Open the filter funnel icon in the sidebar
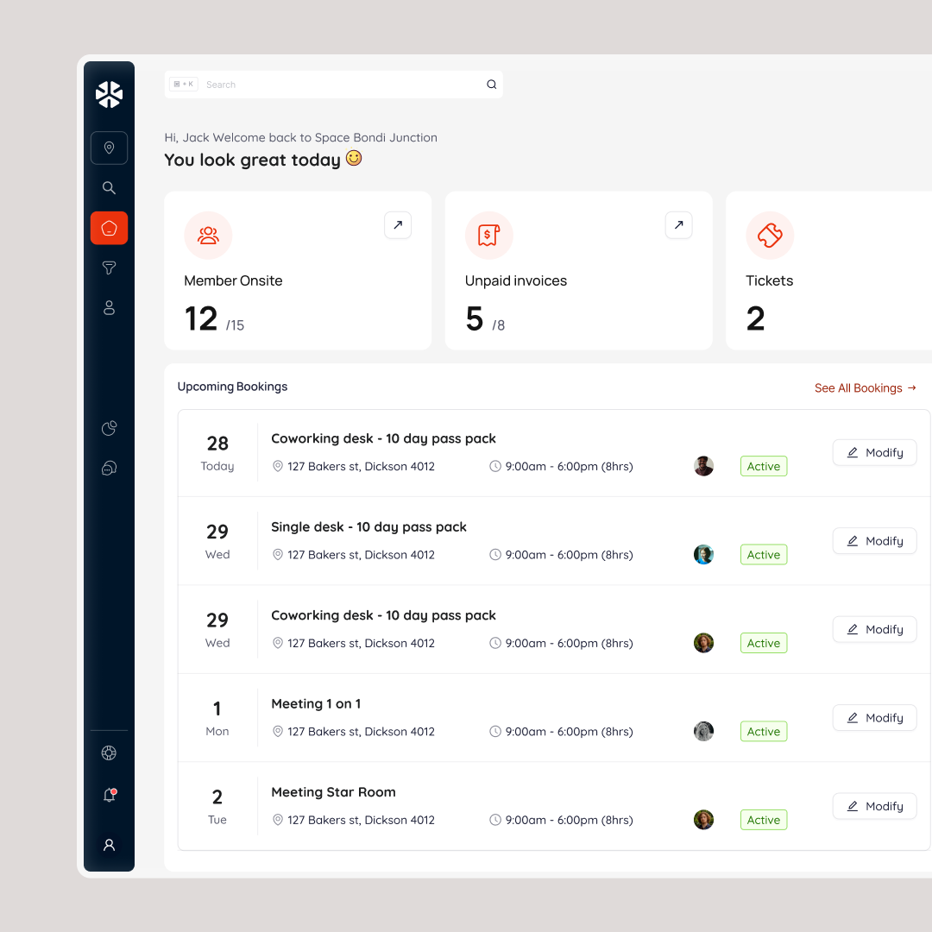This screenshot has width=932, height=932. (109, 268)
